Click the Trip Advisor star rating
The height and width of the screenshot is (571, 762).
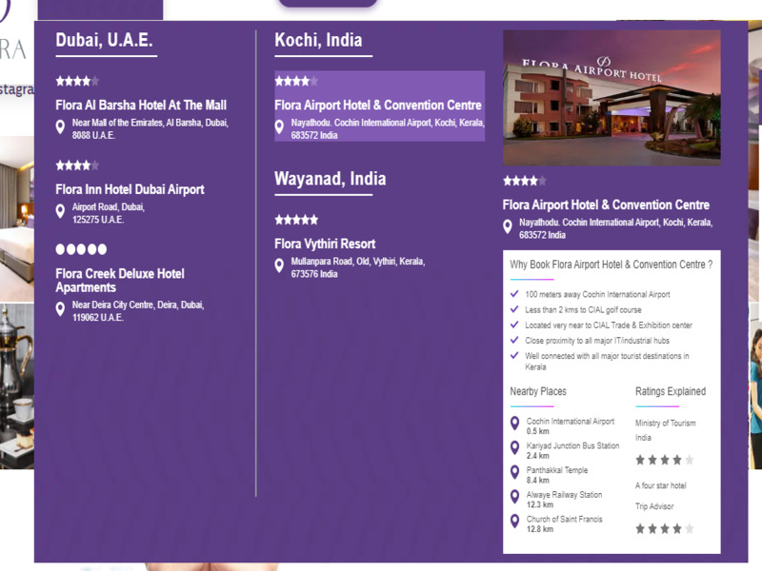[x=664, y=528]
